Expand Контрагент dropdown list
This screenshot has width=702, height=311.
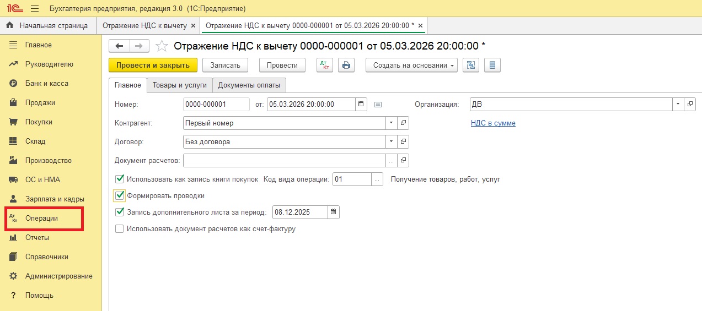pyautogui.click(x=392, y=123)
